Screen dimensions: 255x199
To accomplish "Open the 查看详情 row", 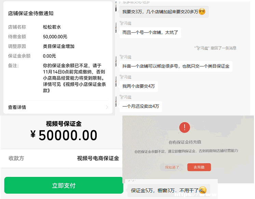I will 58,107.
